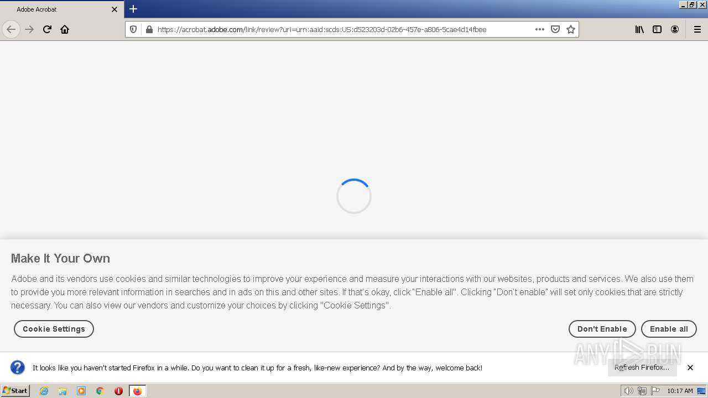Choose Don't Enable cookies
708x398 pixels.
[x=602, y=329]
